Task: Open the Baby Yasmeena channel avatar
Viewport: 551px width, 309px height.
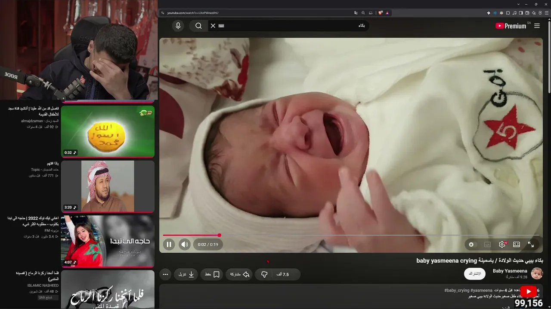Action: click(537, 273)
